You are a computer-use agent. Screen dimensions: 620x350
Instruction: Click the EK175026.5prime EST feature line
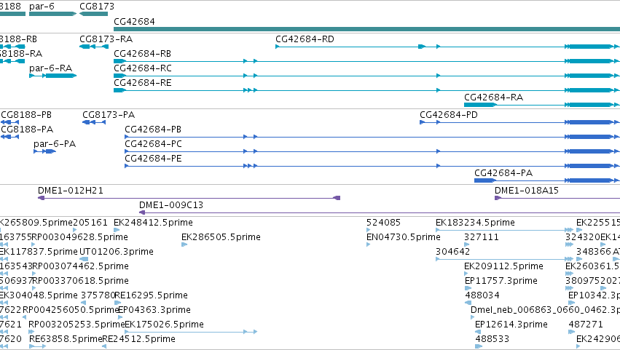[191, 332]
